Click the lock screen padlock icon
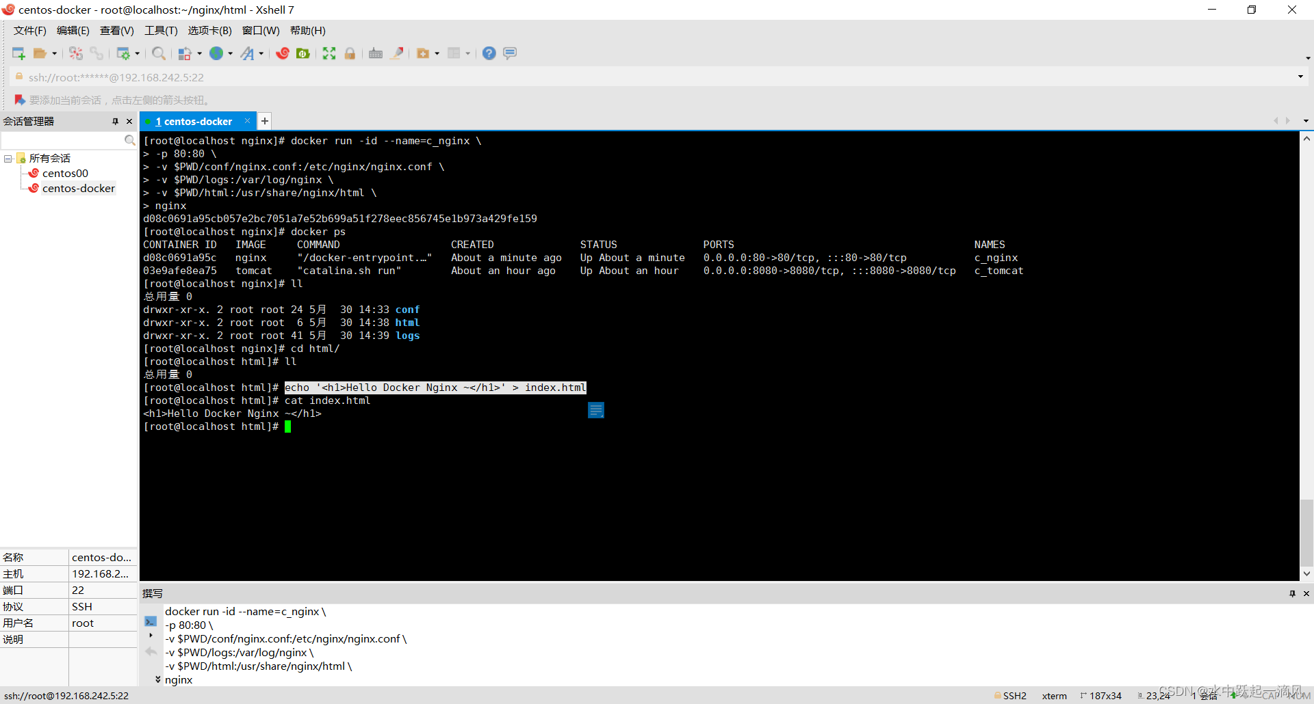Screen dimensions: 1314x704 pyautogui.click(x=350, y=53)
